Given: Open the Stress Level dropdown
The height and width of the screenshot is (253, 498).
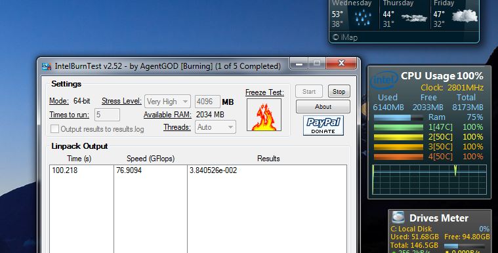Looking at the screenshot, I should click(x=167, y=102).
